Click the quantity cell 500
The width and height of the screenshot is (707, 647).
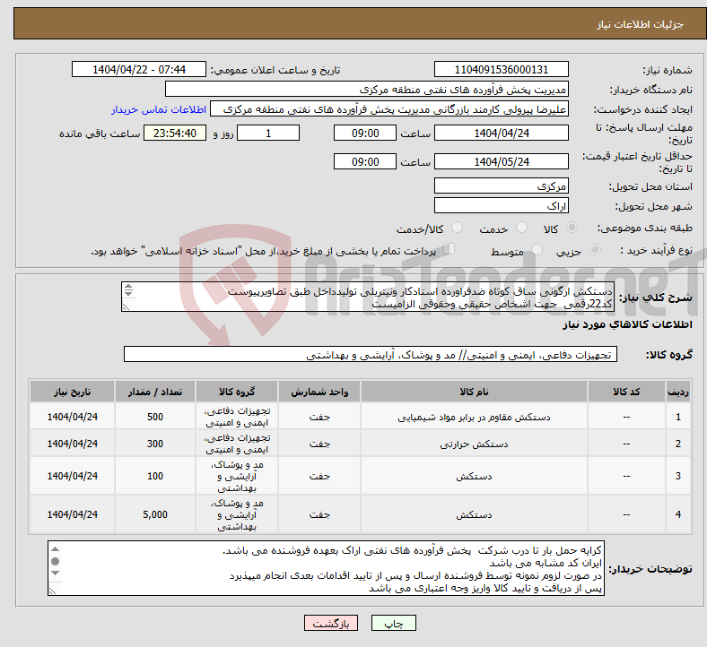(155, 417)
